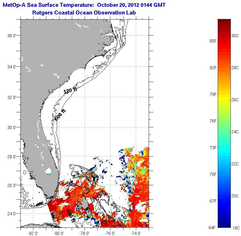
Task: Click the -80 0' longitude label
Action: click(59, 233)
